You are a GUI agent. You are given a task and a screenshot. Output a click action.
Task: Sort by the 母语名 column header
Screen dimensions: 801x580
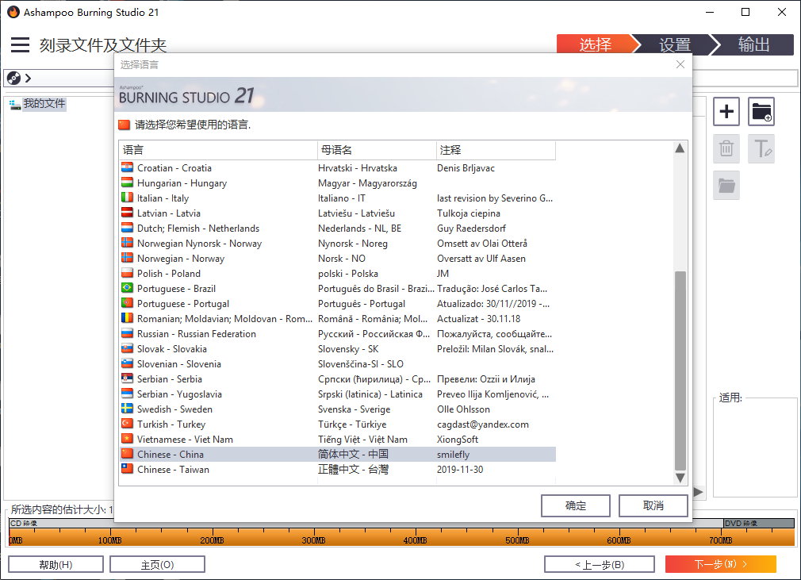377,150
